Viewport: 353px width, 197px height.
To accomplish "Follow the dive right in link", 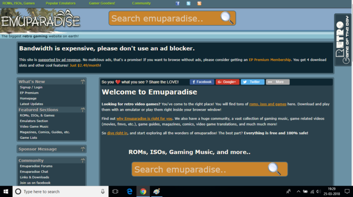I will [117, 133].
